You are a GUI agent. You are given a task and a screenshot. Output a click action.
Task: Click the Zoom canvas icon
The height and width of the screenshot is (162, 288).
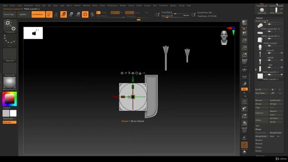pos(244,40)
